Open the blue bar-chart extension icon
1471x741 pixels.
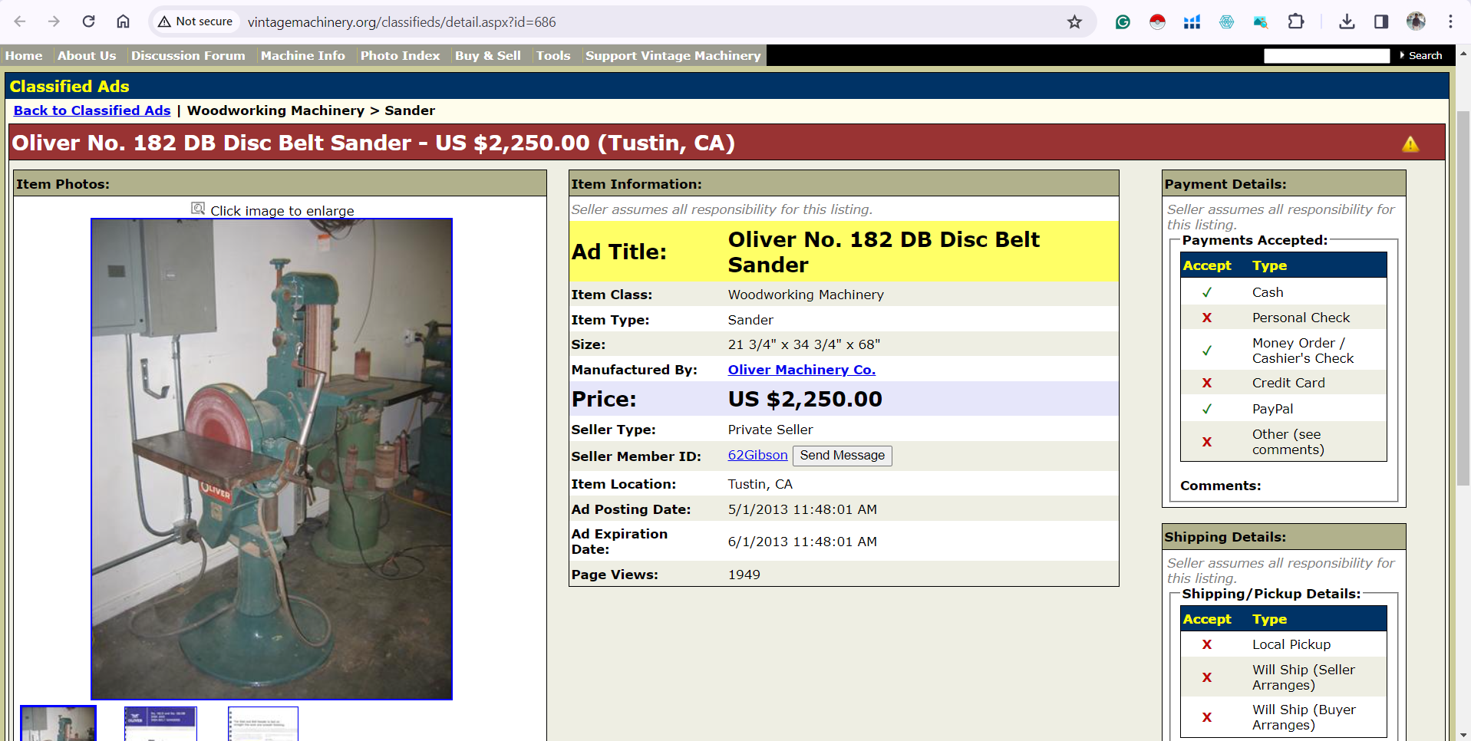point(1192,21)
